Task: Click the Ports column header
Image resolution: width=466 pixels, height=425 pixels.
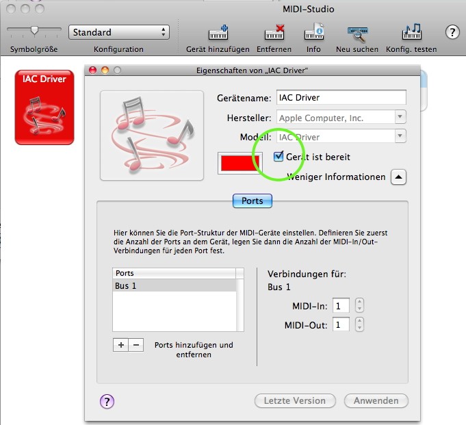Action: click(x=174, y=273)
